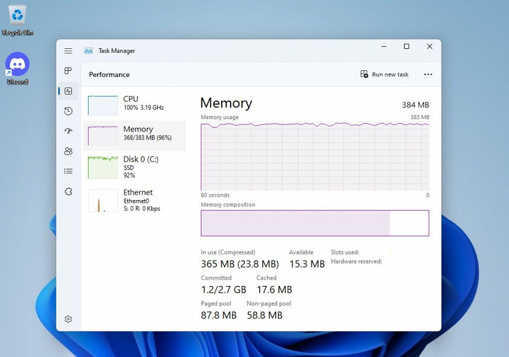Select the Disk 0 (C:) performance item
The width and height of the screenshot is (509, 357).
[134, 166]
